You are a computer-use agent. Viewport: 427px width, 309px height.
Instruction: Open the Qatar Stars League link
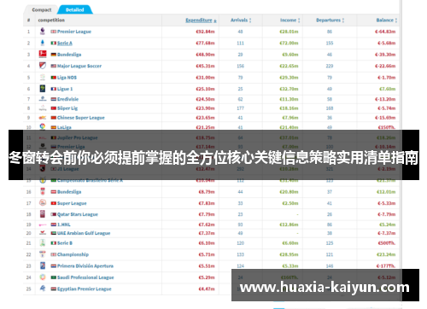click(78, 214)
